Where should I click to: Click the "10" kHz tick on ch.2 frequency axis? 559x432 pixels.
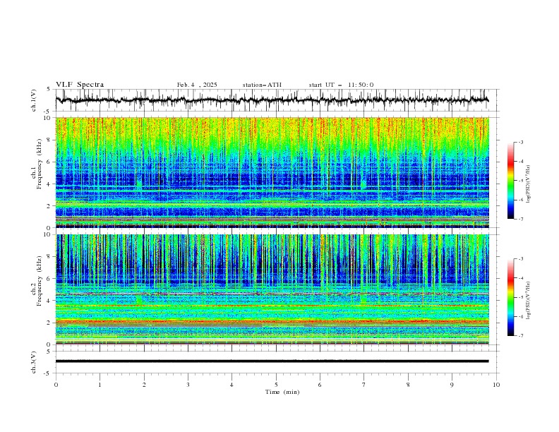[x=47, y=234]
